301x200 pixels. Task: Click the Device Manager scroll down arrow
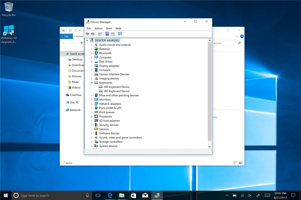210,146
